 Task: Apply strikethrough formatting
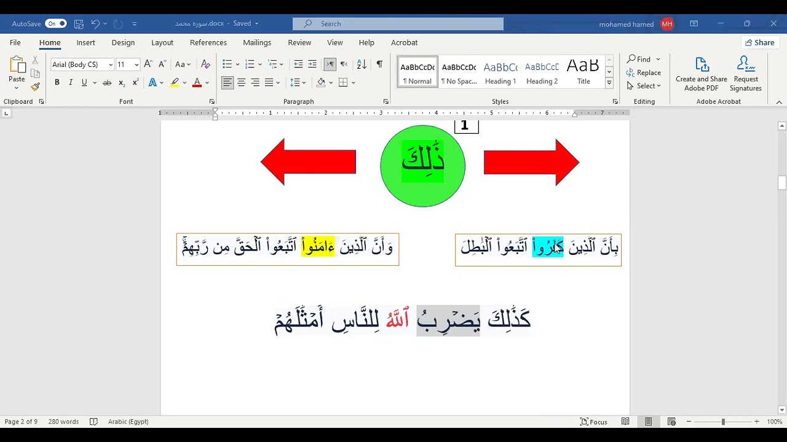click(x=107, y=82)
